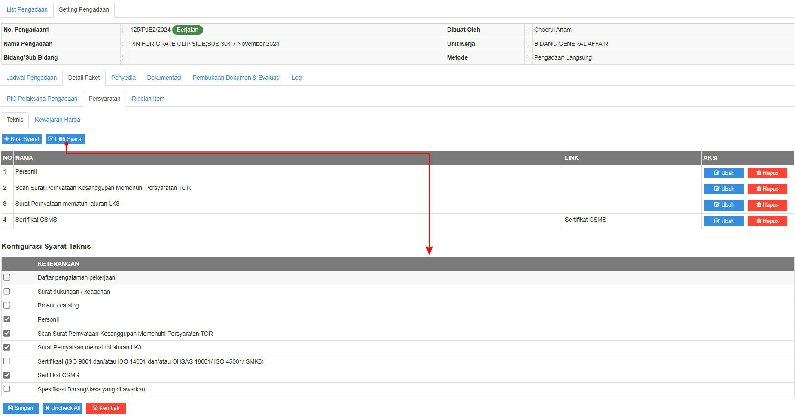795x418 pixels.
Task: Click the Berjalan status badge
Action: click(x=188, y=30)
